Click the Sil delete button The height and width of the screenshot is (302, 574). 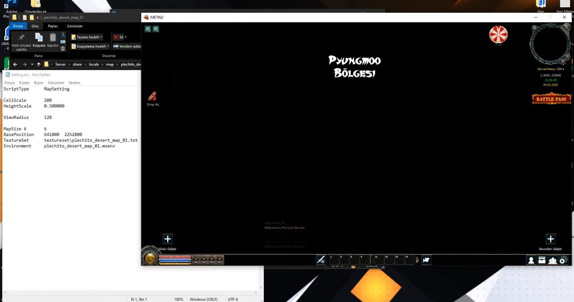(x=118, y=37)
